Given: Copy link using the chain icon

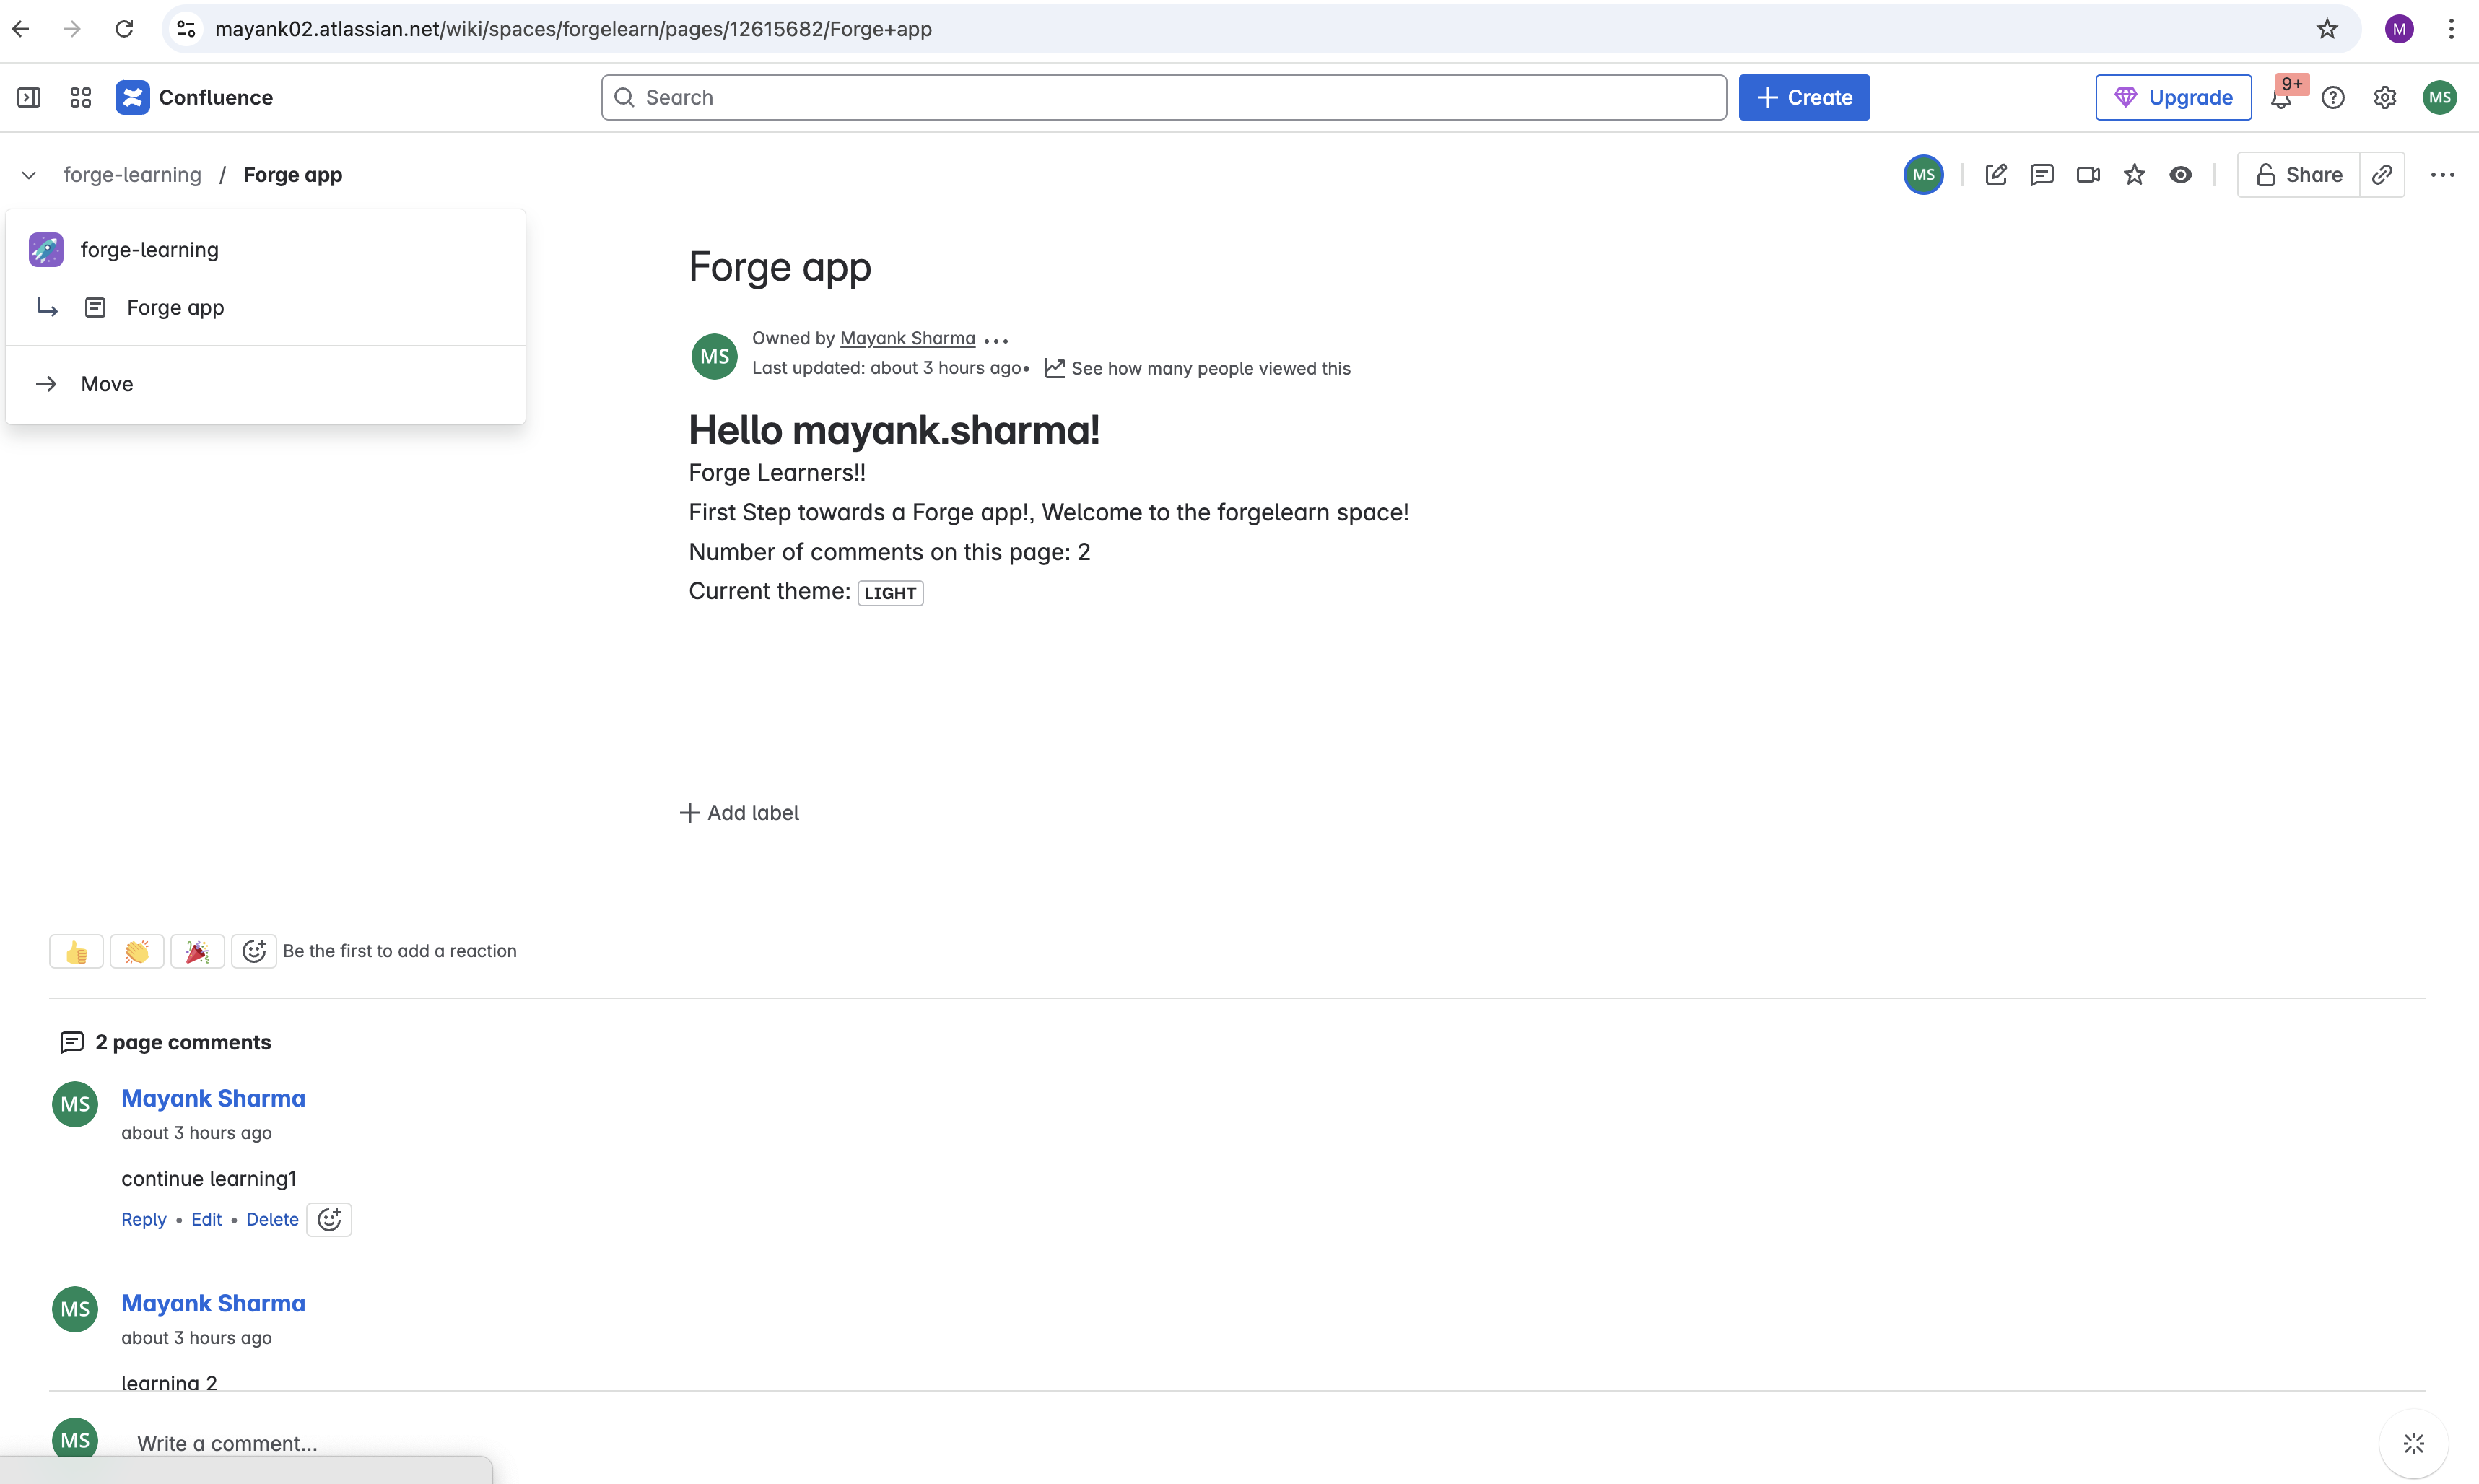Looking at the screenshot, I should coord(2382,175).
